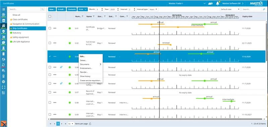Choose Endorsement... in the context menu

tap(90, 68)
